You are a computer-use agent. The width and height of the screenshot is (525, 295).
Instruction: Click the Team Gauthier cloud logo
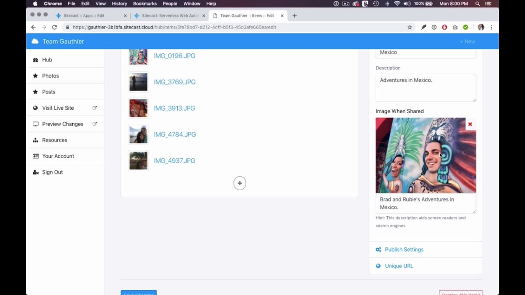tap(35, 42)
